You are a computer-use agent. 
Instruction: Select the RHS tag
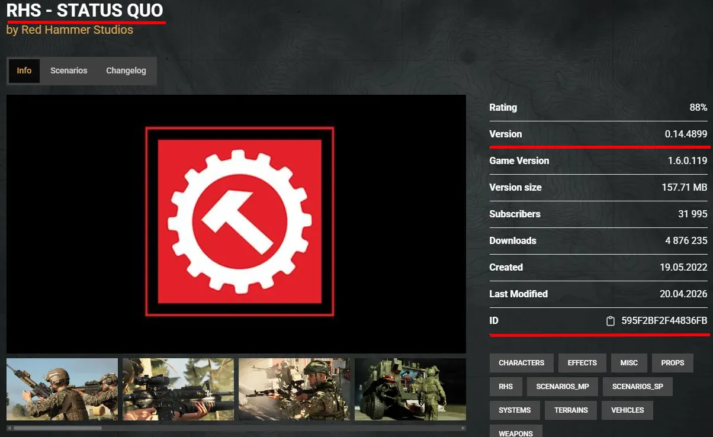point(506,387)
